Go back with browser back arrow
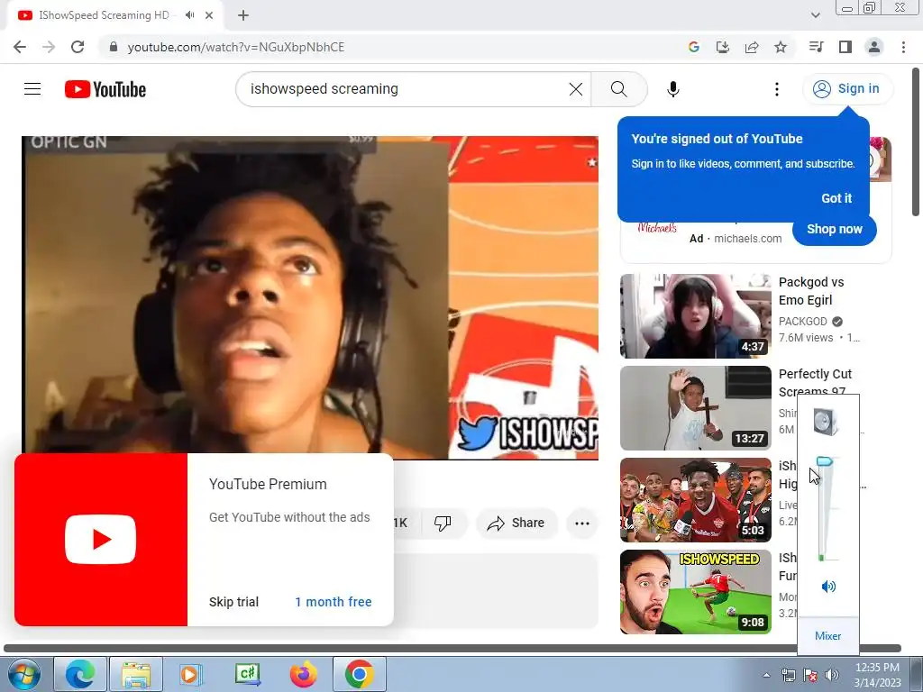The image size is (923, 692). [20, 47]
